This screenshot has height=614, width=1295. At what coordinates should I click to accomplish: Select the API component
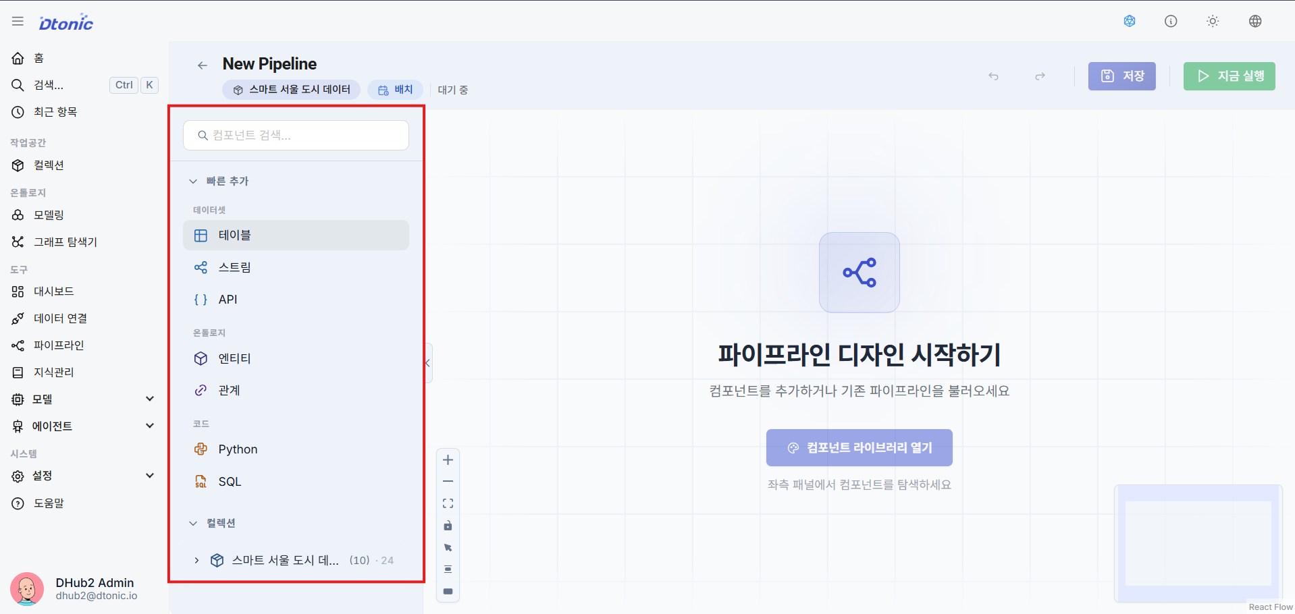coord(296,300)
